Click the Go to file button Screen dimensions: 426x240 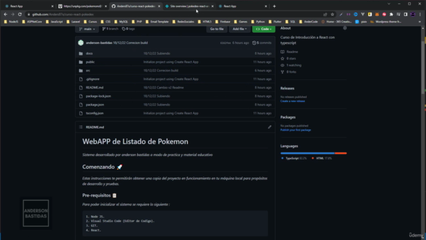217,29
